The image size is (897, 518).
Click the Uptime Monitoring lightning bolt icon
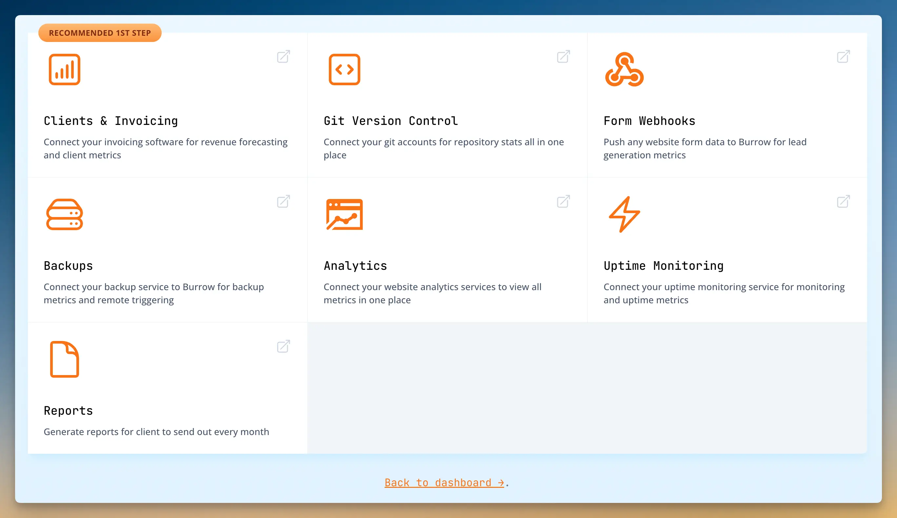pyautogui.click(x=624, y=214)
